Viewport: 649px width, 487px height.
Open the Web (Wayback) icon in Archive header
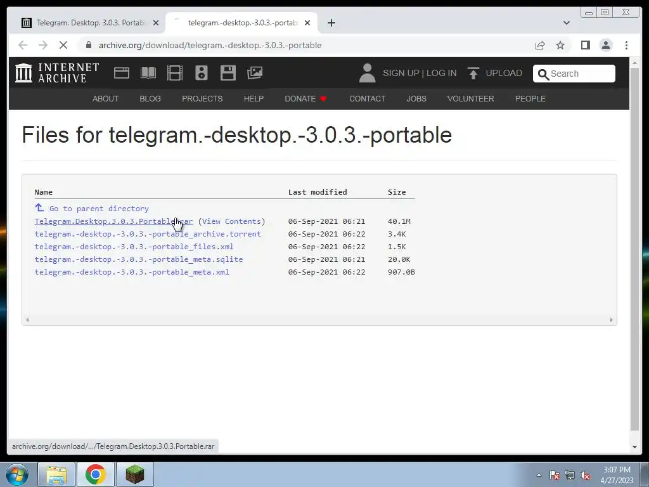[x=122, y=73]
